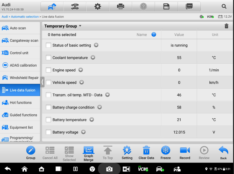Screen dimensions: 234x174
Task: Click the search magnifier icon
Action: click(x=224, y=7)
